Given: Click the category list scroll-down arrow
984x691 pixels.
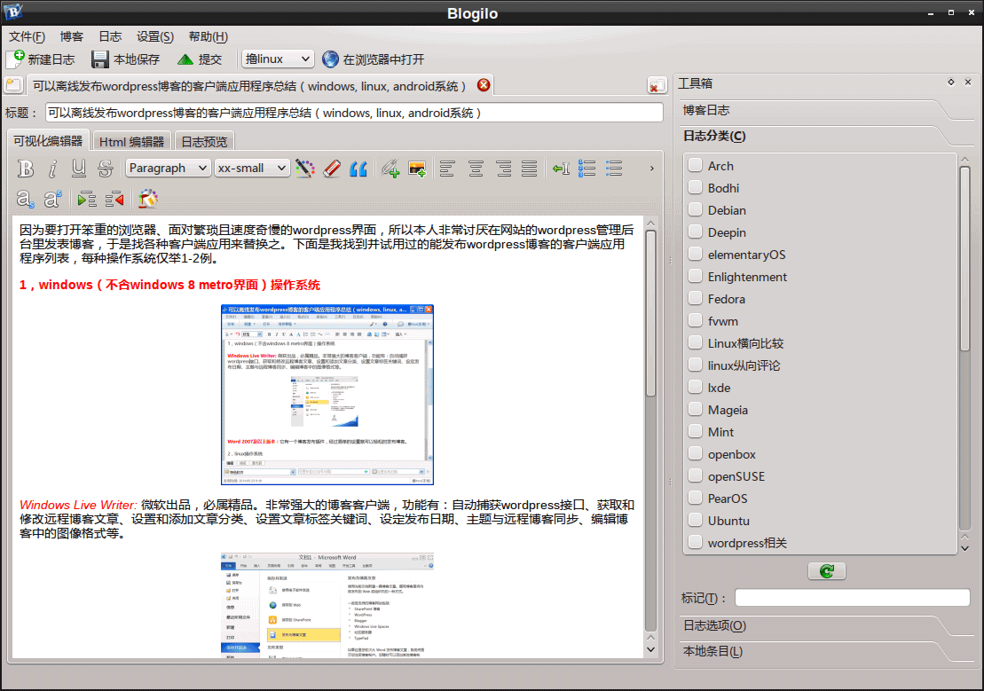Looking at the screenshot, I should (x=965, y=548).
